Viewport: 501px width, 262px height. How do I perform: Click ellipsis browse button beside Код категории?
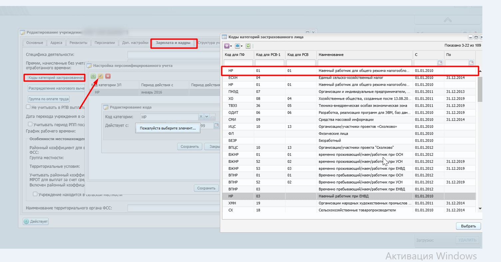[213, 117]
